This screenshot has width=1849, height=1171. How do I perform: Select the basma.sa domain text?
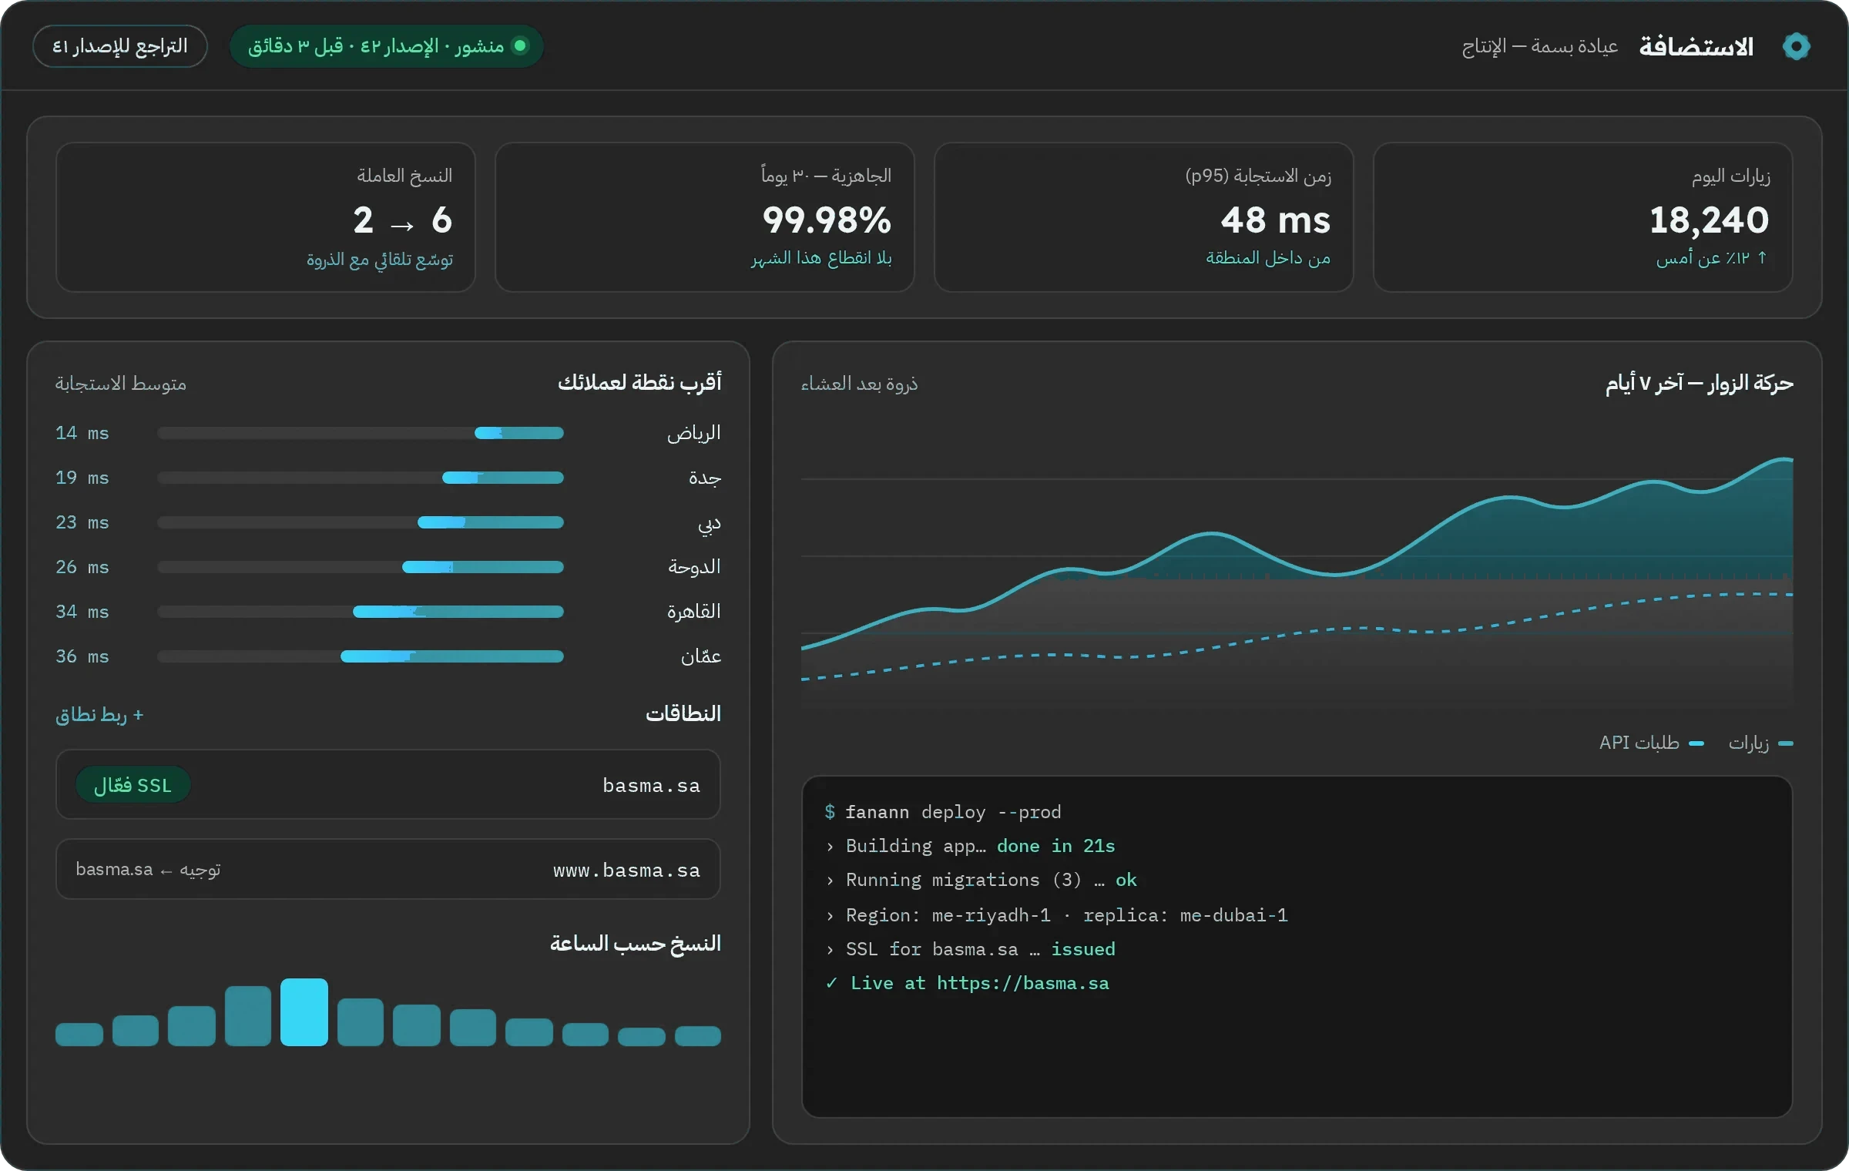pos(651,785)
